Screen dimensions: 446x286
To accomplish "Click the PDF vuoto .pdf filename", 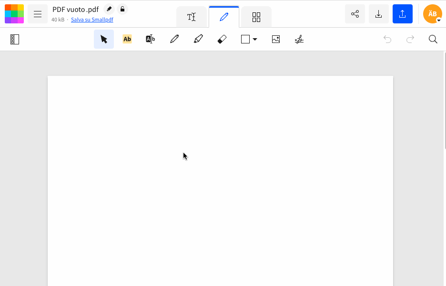I will coord(76,10).
